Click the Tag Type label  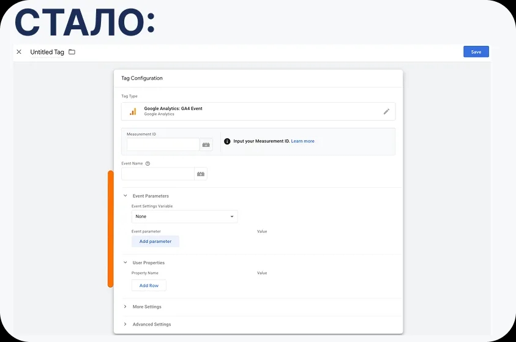click(129, 96)
